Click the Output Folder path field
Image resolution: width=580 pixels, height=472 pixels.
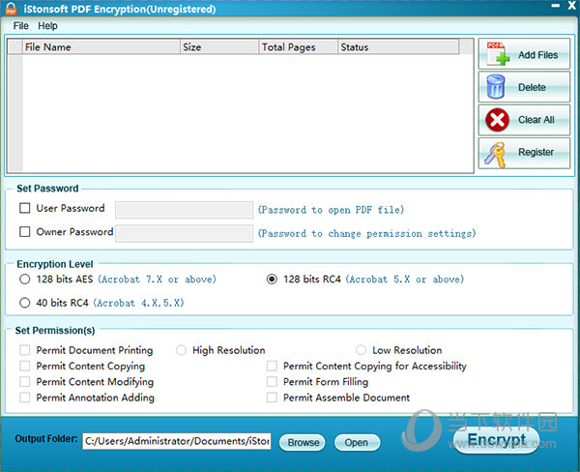click(x=177, y=441)
